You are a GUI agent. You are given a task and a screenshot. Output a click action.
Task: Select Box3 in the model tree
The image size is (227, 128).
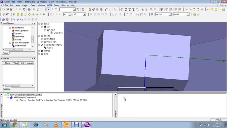(52, 30)
